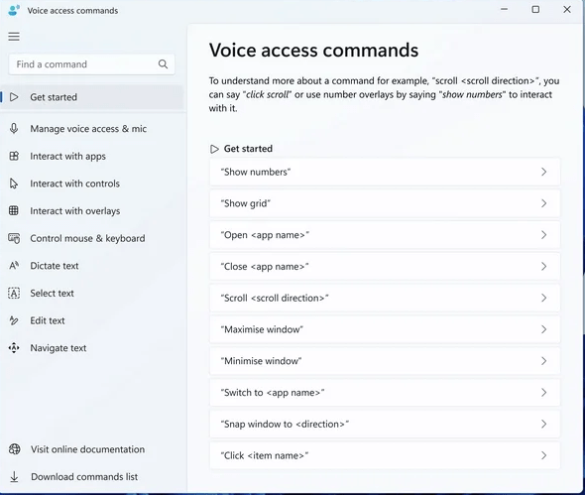Expand the "Maximise window" chevron
The width and height of the screenshot is (585, 495).
point(543,329)
